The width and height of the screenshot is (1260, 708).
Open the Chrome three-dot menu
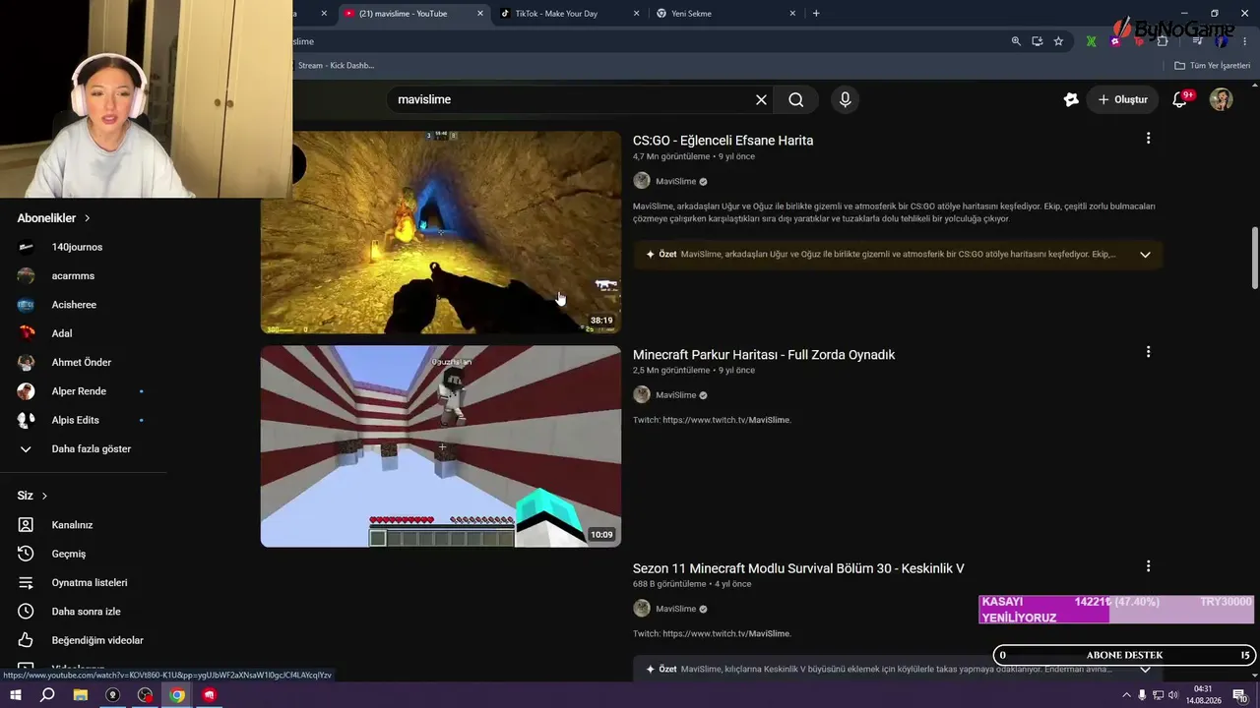(x=1245, y=41)
